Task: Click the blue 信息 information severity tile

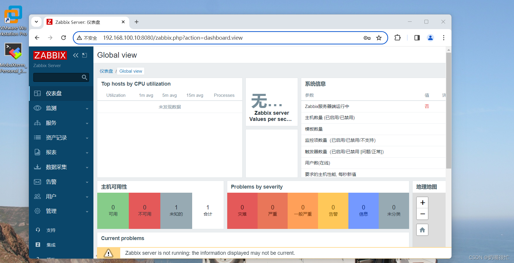Action: coord(363,211)
